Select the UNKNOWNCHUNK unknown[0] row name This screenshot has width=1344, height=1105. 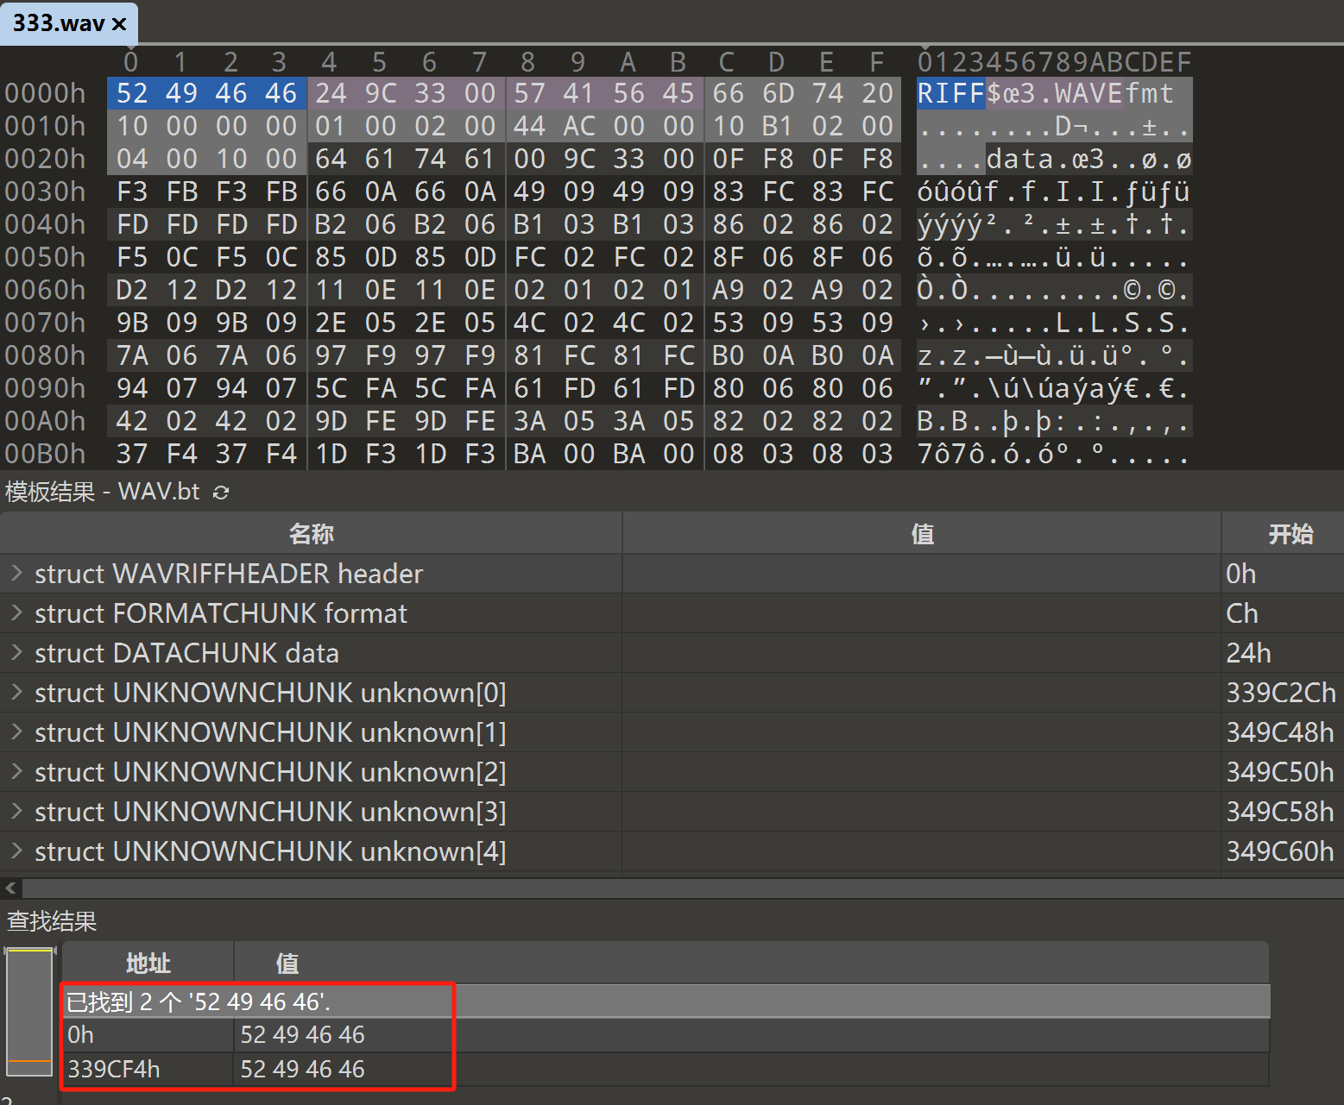coord(270,693)
